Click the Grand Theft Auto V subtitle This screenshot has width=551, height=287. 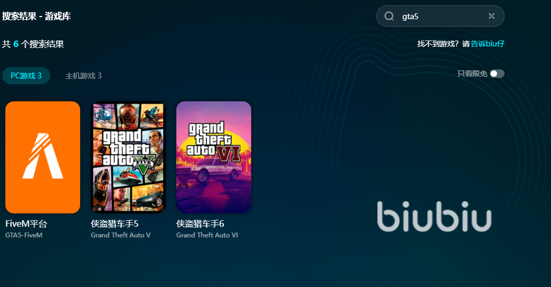[x=121, y=235]
